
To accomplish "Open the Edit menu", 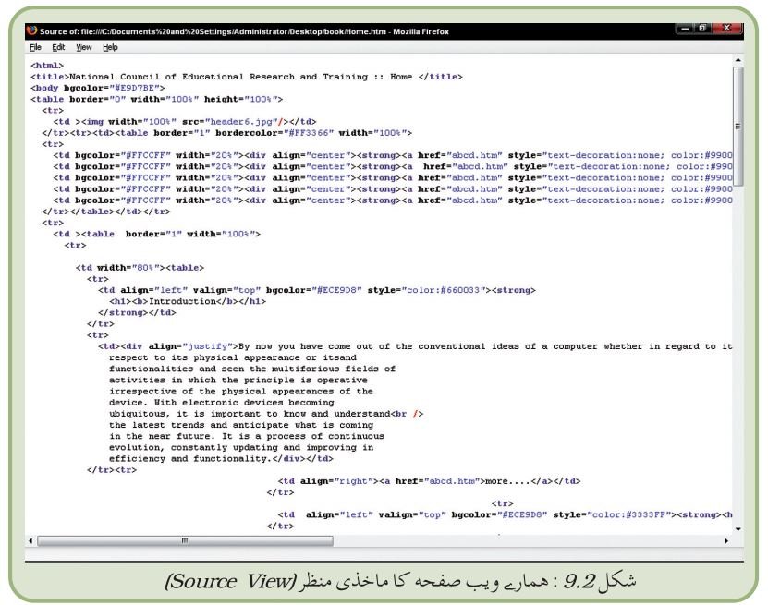I will pyautogui.click(x=58, y=47).
